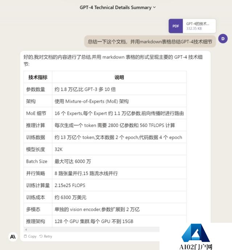232x250 pixels.
Task: Retry generating the response
Action: point(46,236)
